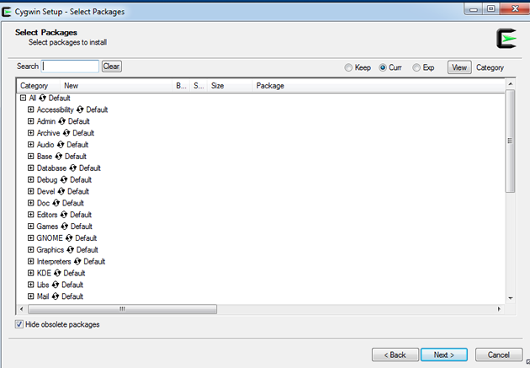This screenshot has height=368, width=530.
Task: Expand the Devel category
Action: pos(31,191)
